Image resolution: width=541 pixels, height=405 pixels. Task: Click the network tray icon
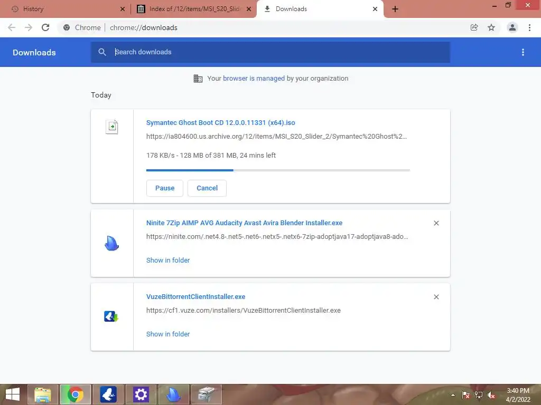(479, 395)
